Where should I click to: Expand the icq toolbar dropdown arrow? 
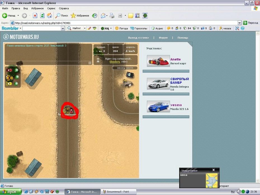pyautogui.click(x=111, y=28)
